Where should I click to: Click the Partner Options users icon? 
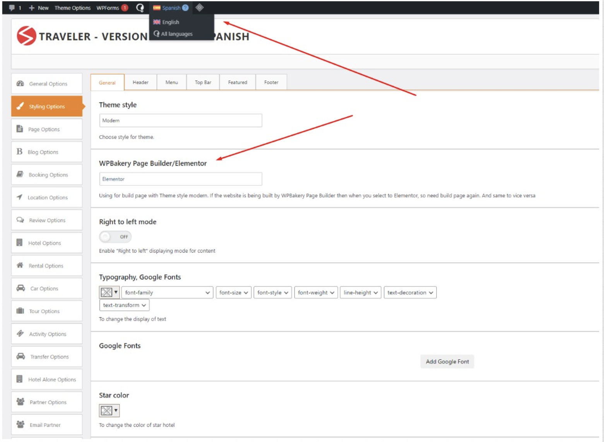[21, 401]
